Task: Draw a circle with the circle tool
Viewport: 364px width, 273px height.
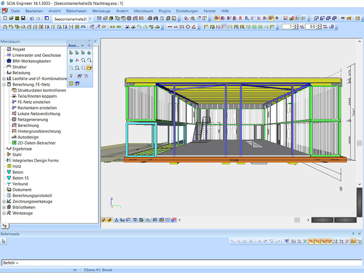Action: pos(187,27)
